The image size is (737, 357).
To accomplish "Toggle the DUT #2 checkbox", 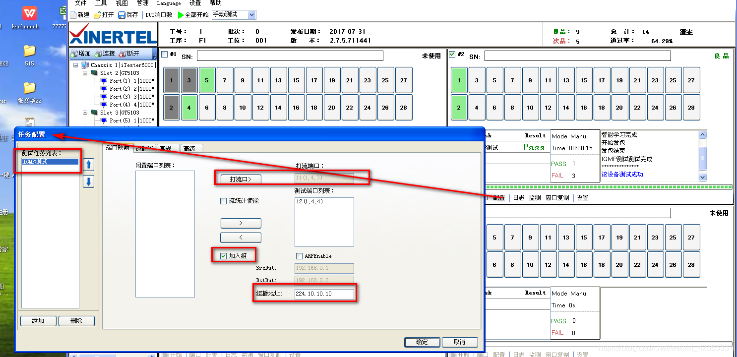I will click(x=452, y=54).
